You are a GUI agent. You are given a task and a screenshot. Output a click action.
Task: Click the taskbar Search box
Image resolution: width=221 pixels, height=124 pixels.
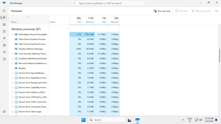pyautogui.click(x=107, y=120)
